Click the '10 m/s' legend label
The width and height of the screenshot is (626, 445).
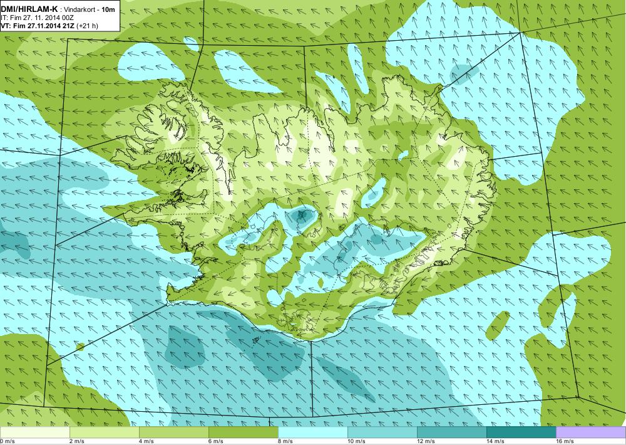[x=356, y=441]
